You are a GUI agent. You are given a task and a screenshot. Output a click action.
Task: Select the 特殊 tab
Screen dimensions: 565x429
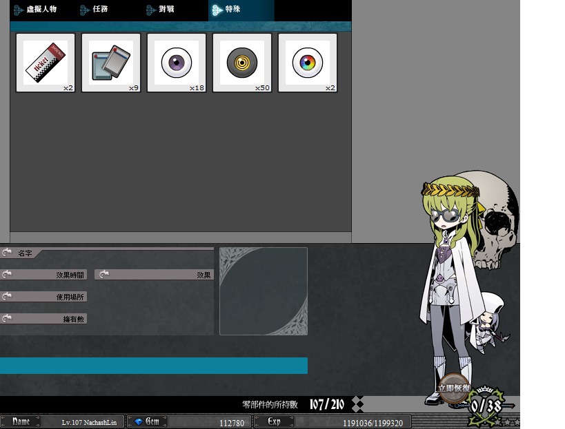tap(241, 10)
